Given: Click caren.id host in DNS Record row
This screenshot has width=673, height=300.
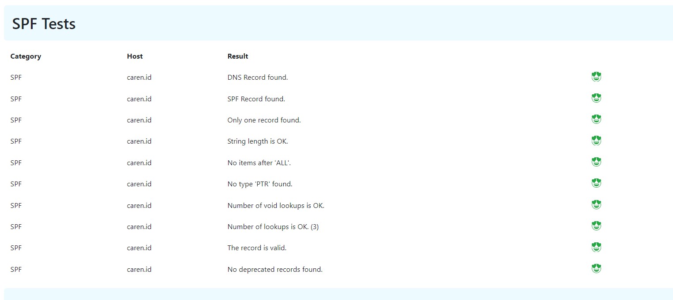Looking at the screenshot, I should click(139, 78).
